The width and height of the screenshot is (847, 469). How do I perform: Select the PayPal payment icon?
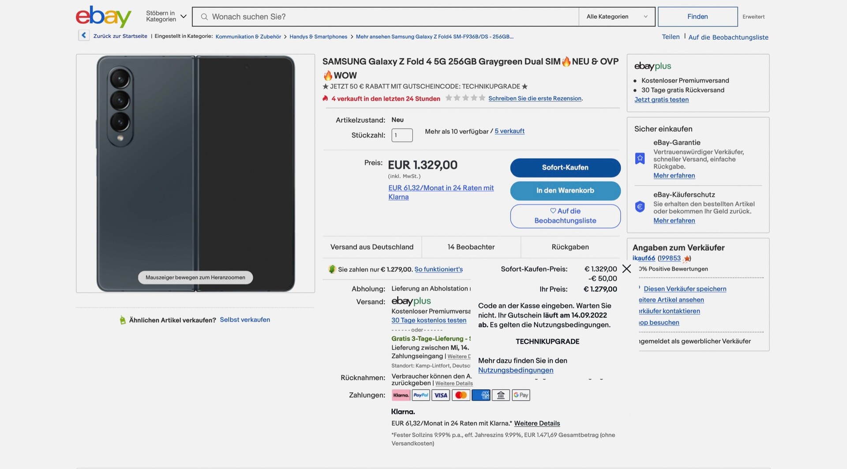(421, 395)
